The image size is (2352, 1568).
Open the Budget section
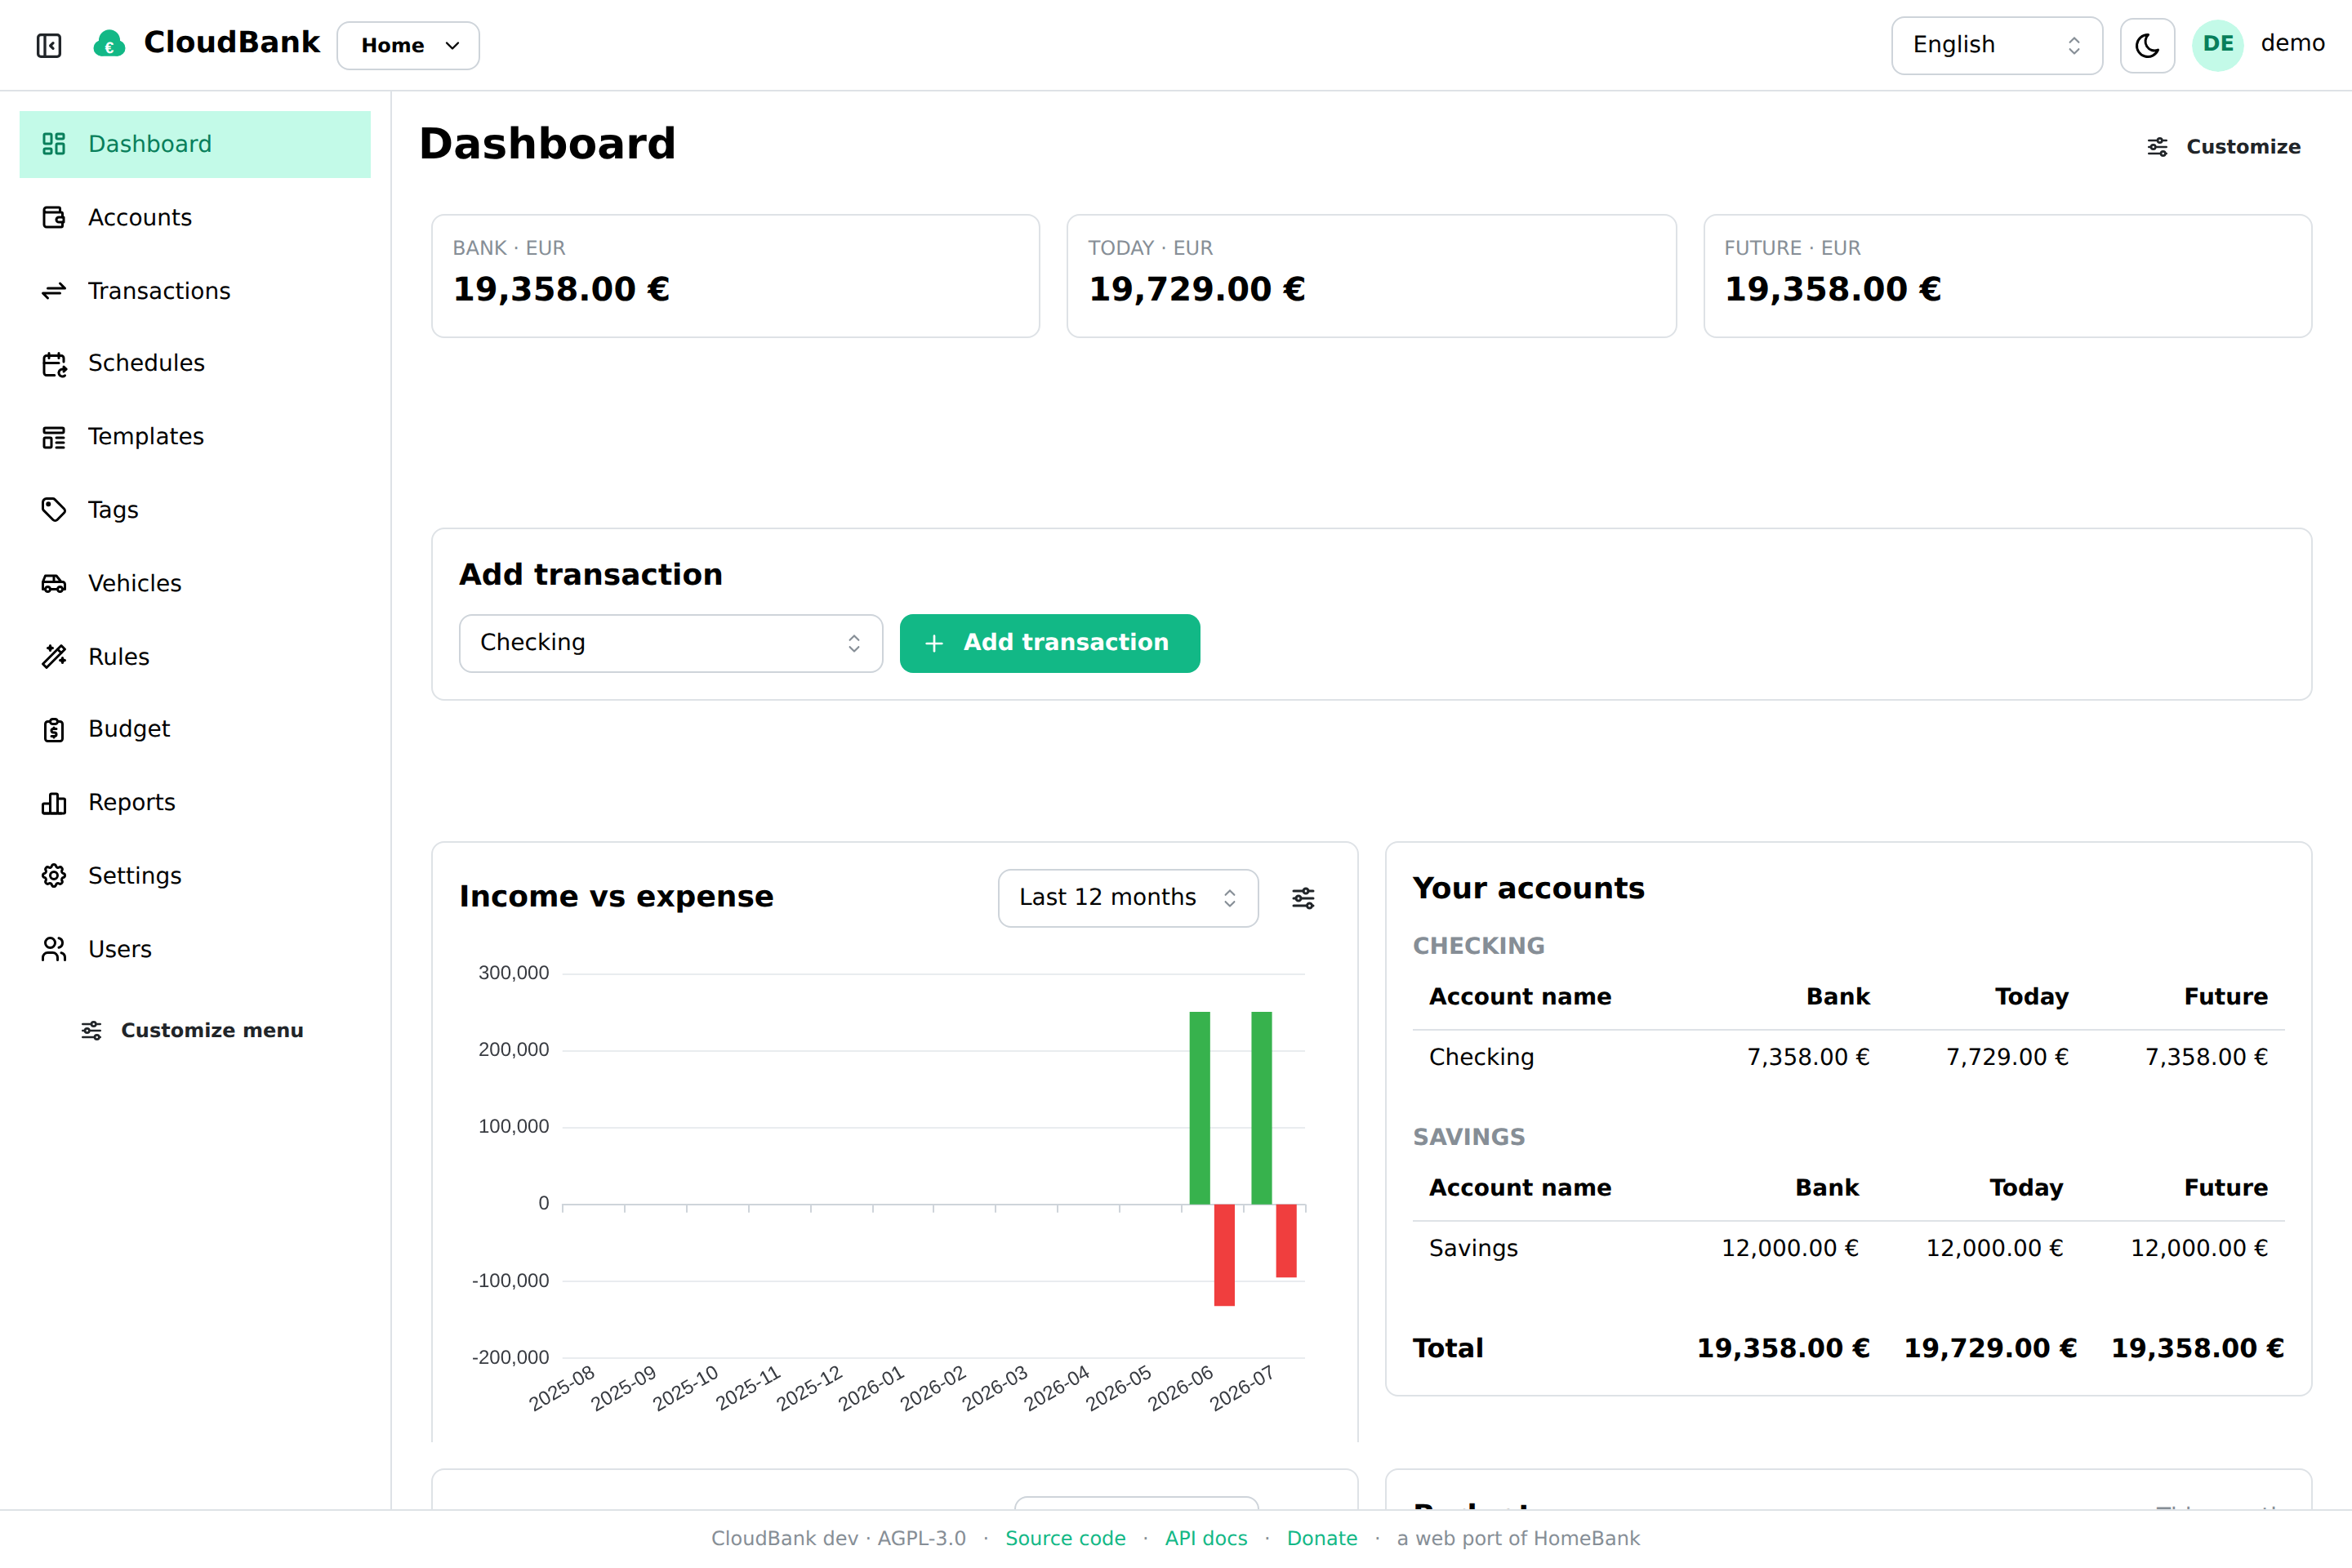click(195, 730)
